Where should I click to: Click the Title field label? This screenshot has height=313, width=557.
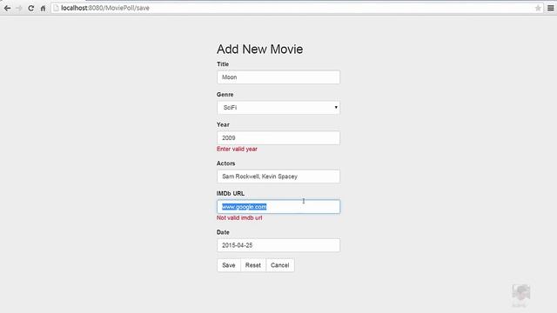point(223,64)
